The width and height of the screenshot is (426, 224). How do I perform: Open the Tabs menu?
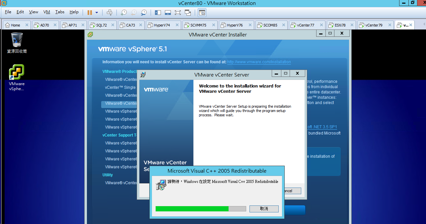(x=60, y=12)
